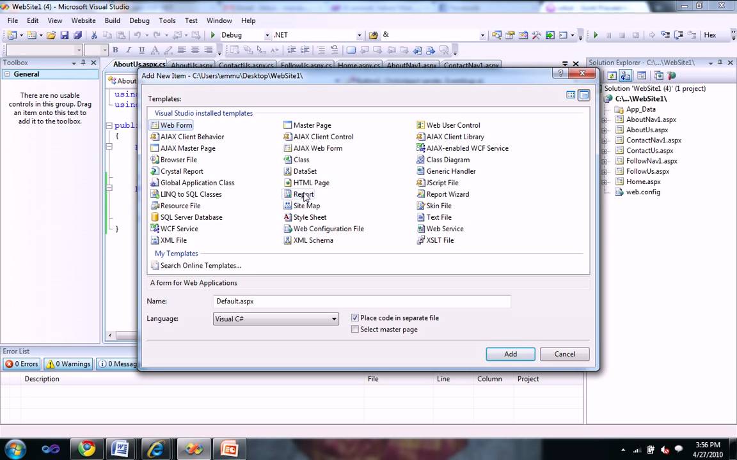The height and width of the screenshot is (460, 737).
Task: Open the Debug configuration dropdown
Action: tap(267, 35)
